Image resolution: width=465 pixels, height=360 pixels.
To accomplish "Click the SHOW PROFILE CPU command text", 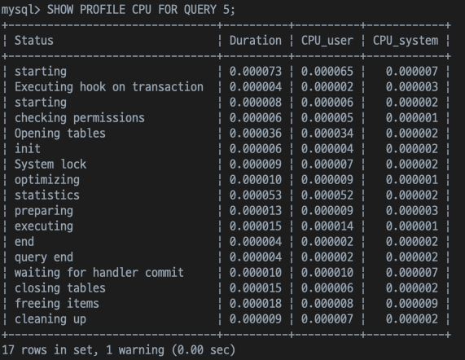I will (x=141, y=10).
